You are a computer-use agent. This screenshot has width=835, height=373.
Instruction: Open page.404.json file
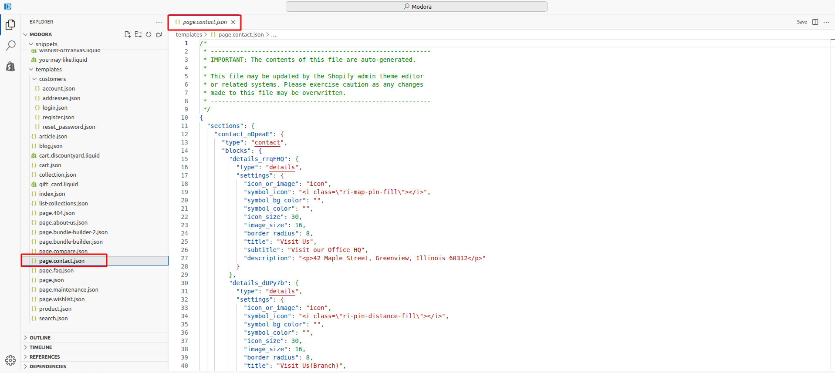(x=57, y=213)
